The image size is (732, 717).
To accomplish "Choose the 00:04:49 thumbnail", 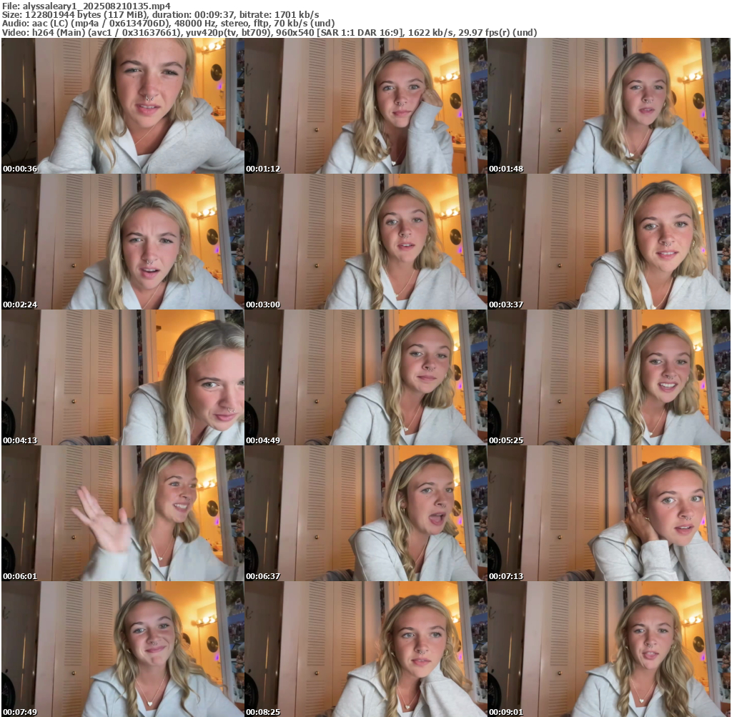I will pos(365,377).
